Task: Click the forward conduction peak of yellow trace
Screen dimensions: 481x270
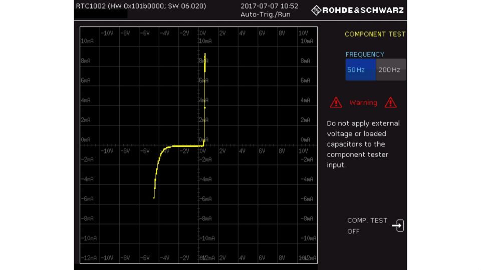Action: (205, 54)
